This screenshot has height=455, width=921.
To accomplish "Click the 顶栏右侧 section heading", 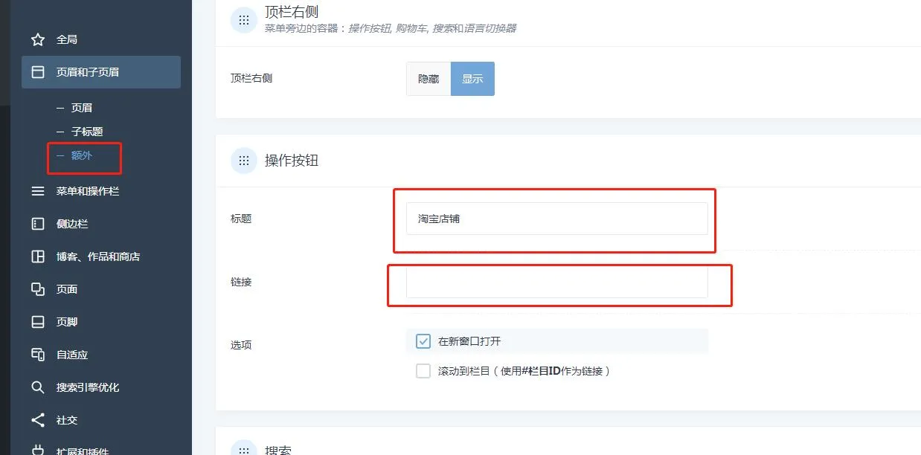I will [292, 11].
